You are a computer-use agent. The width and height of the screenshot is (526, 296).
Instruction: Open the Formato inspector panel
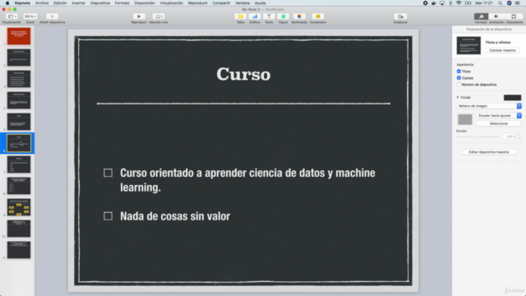481,16
